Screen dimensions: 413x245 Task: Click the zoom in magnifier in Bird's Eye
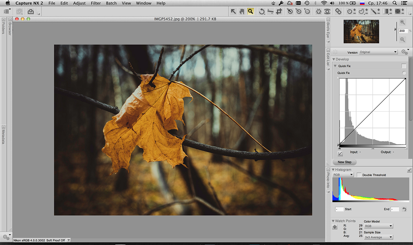tap(402, 22)
